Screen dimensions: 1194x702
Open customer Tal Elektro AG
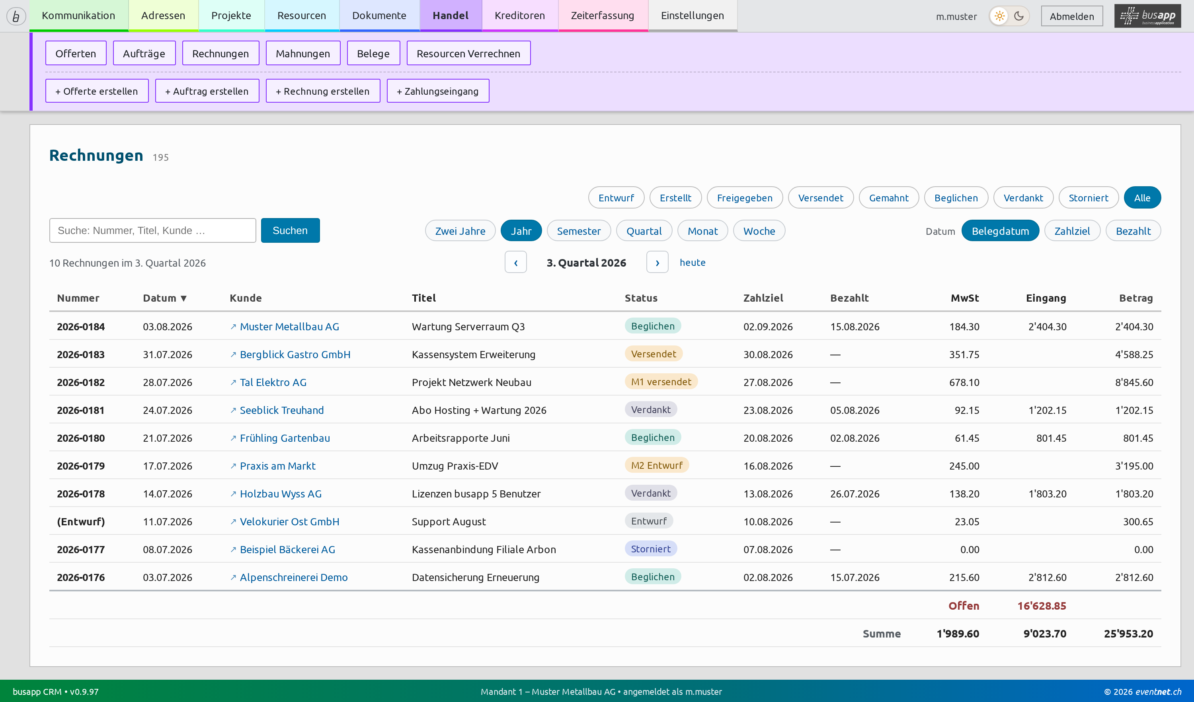[273, 383]
